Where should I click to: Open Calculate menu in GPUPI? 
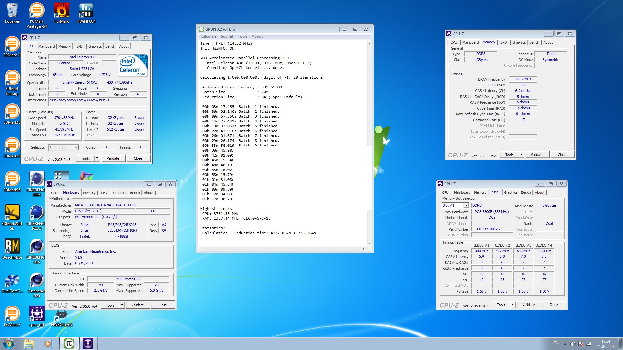(208, 36)
